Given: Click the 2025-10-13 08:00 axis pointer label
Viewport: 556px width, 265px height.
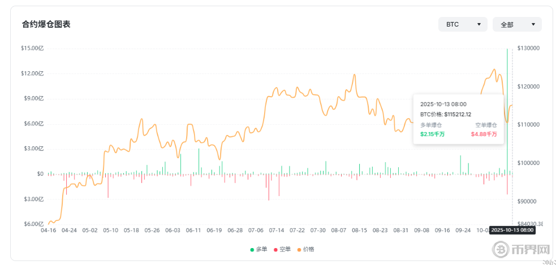Looking at the screenshot, I should tap(511, 230).
